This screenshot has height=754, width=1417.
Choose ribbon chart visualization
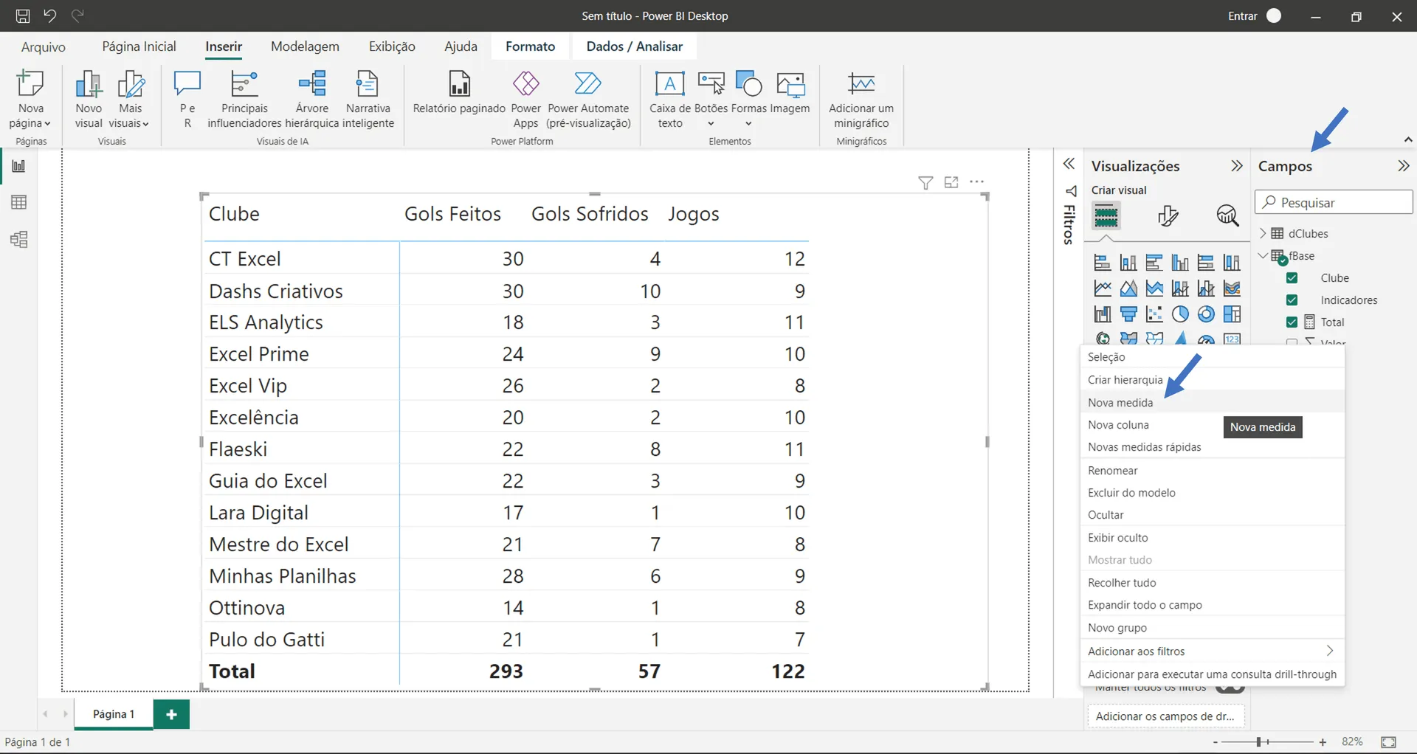point(1232,288)
